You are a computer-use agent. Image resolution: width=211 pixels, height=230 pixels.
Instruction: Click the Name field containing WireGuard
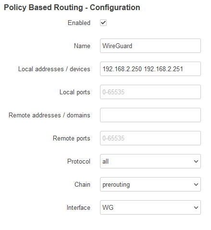150,46
